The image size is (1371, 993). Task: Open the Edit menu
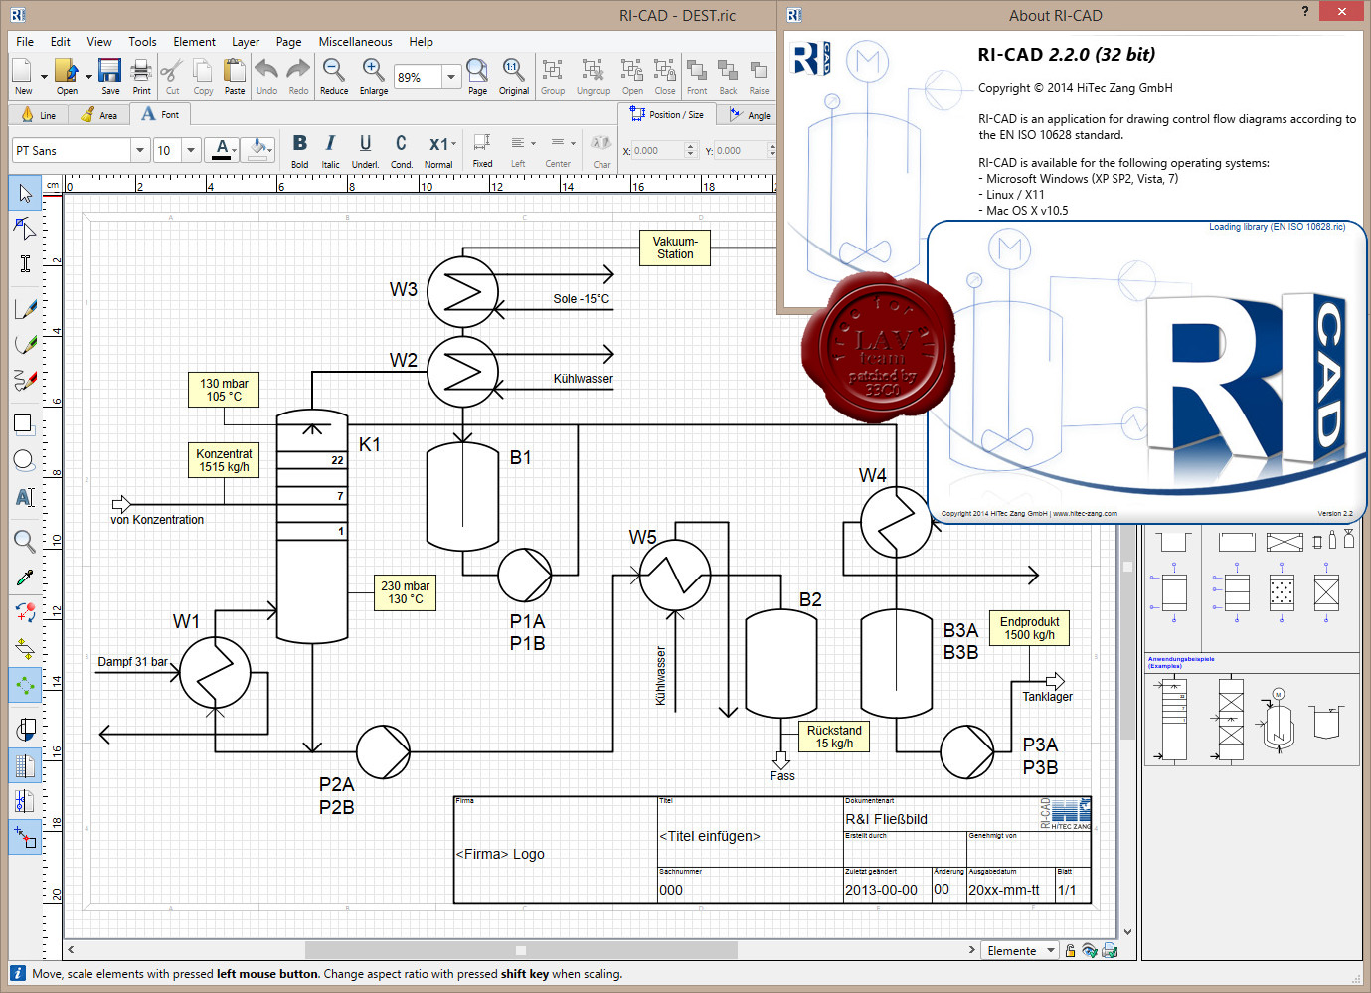(61, 42)
